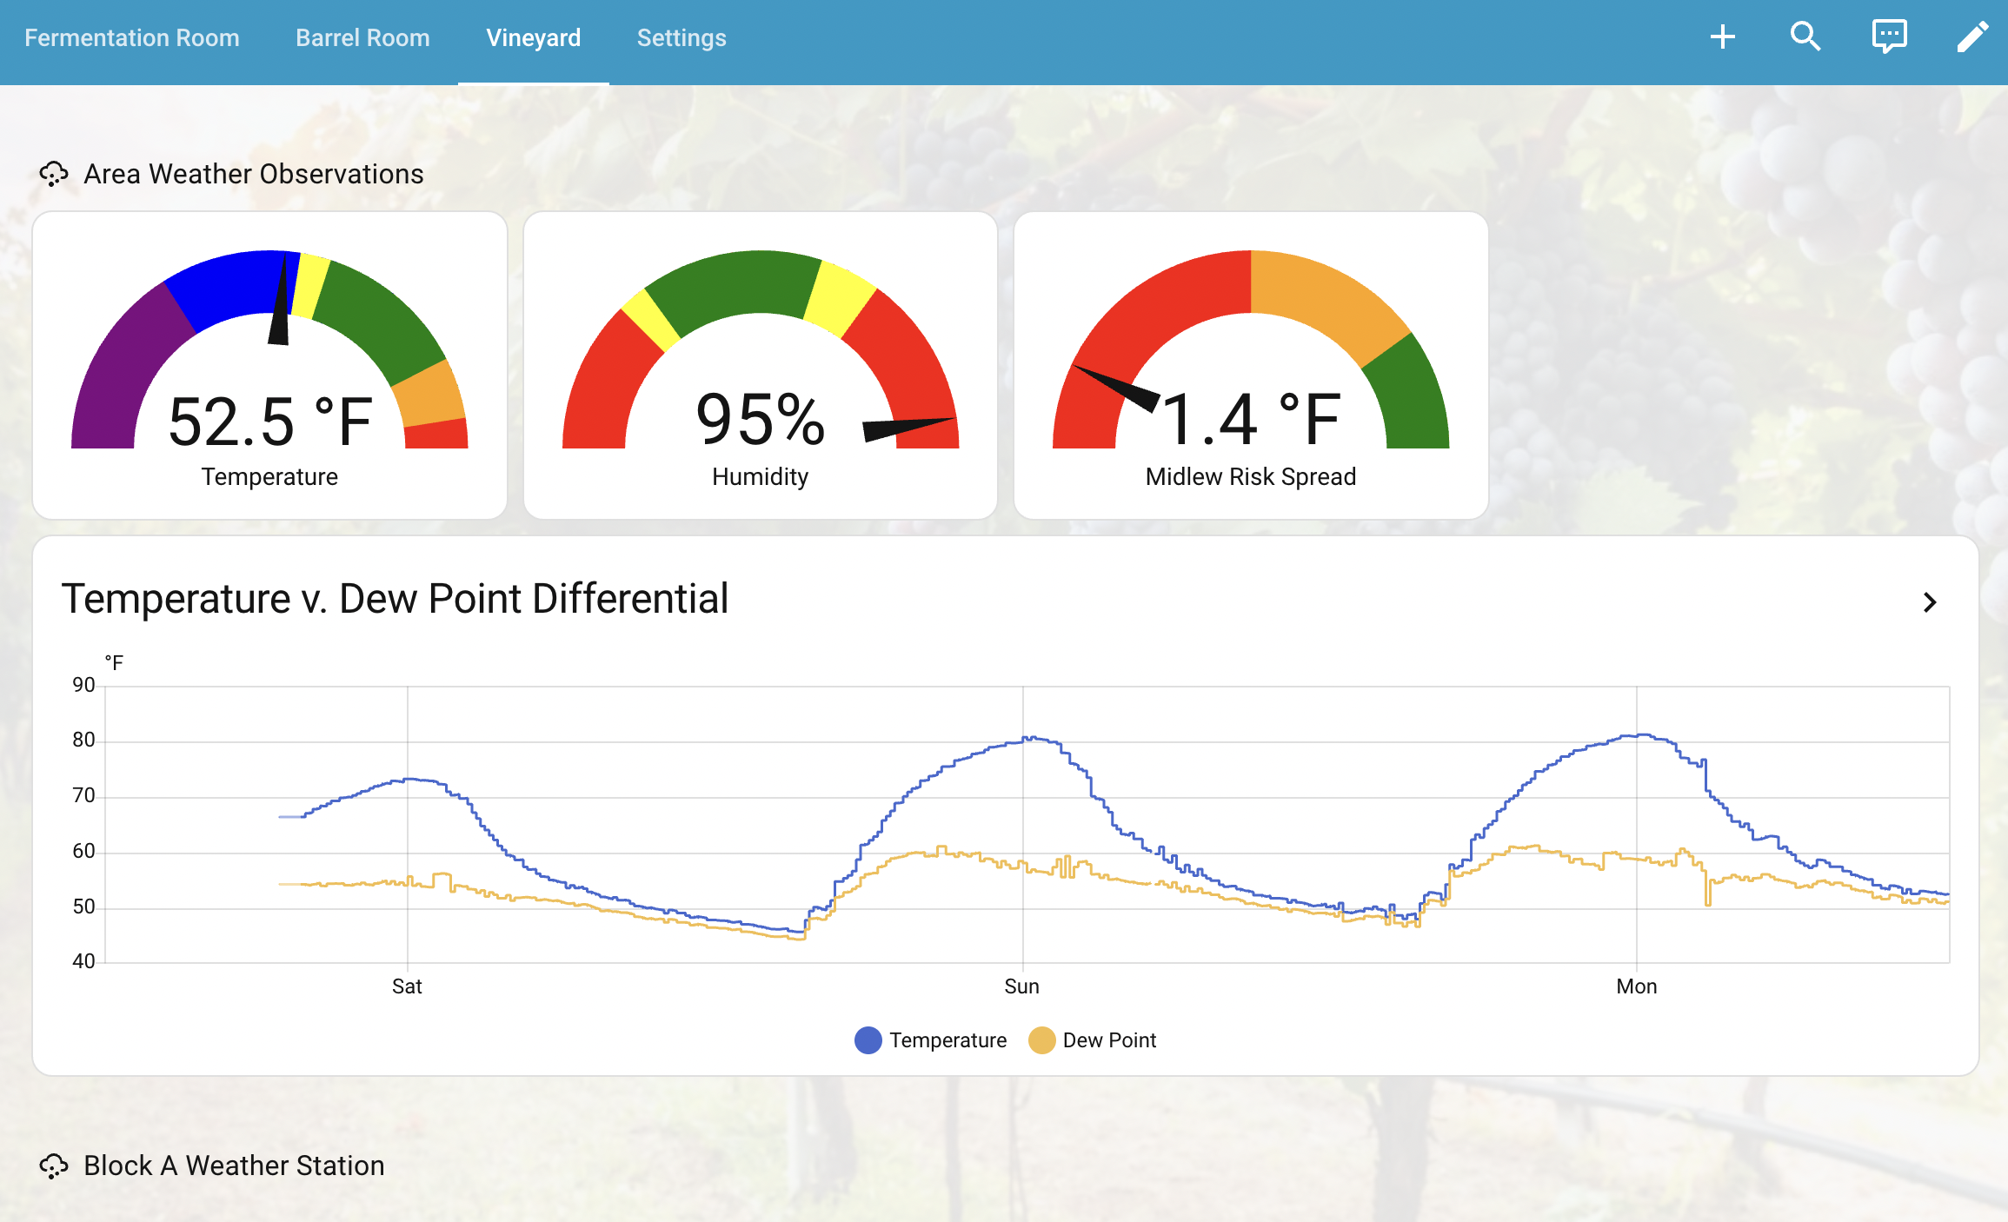Open the comments icon
Image resolution: width=2008 pixels, height=1222 pixels.
[1889, 37]
